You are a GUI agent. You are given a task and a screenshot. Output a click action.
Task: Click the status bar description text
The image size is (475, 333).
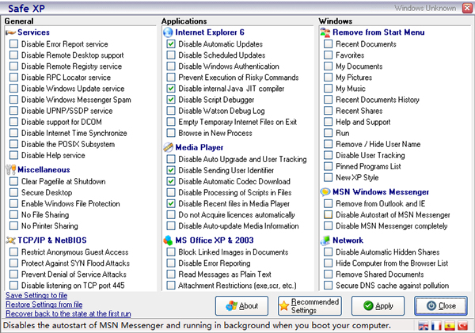tap(197, 326)
